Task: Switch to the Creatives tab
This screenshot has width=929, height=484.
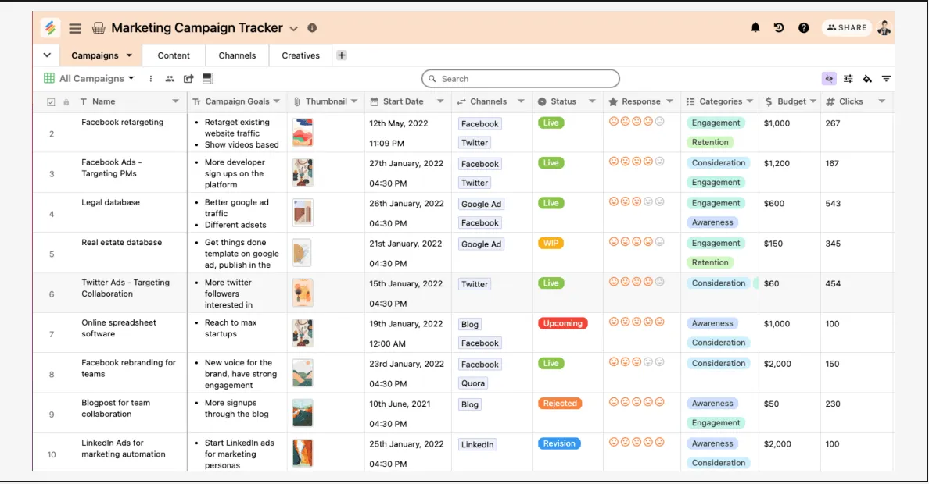Action: click(x=300, y=55)
